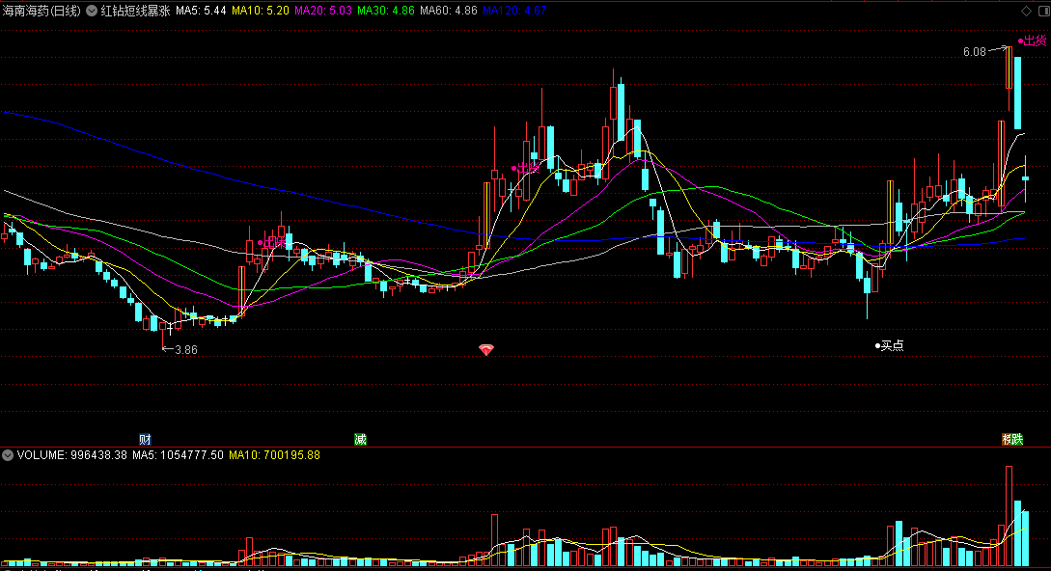Select the MA60: 4.86 label
Image resolution: width=1051 pixels, height=571 pixels.
(x=449, y=11)
